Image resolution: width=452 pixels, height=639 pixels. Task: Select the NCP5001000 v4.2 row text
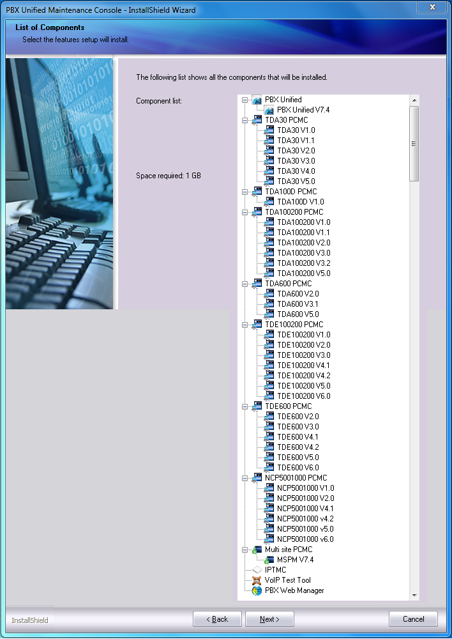click(x=305, y=518)
